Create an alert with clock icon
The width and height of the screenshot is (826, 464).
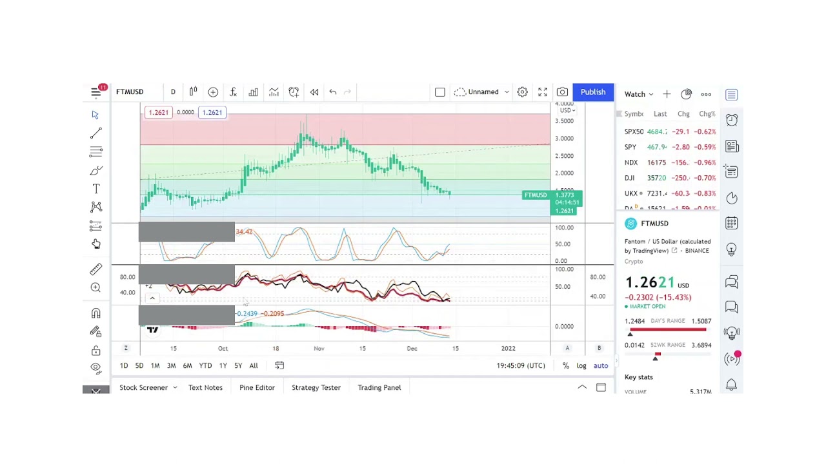click(x=294, y=92)
